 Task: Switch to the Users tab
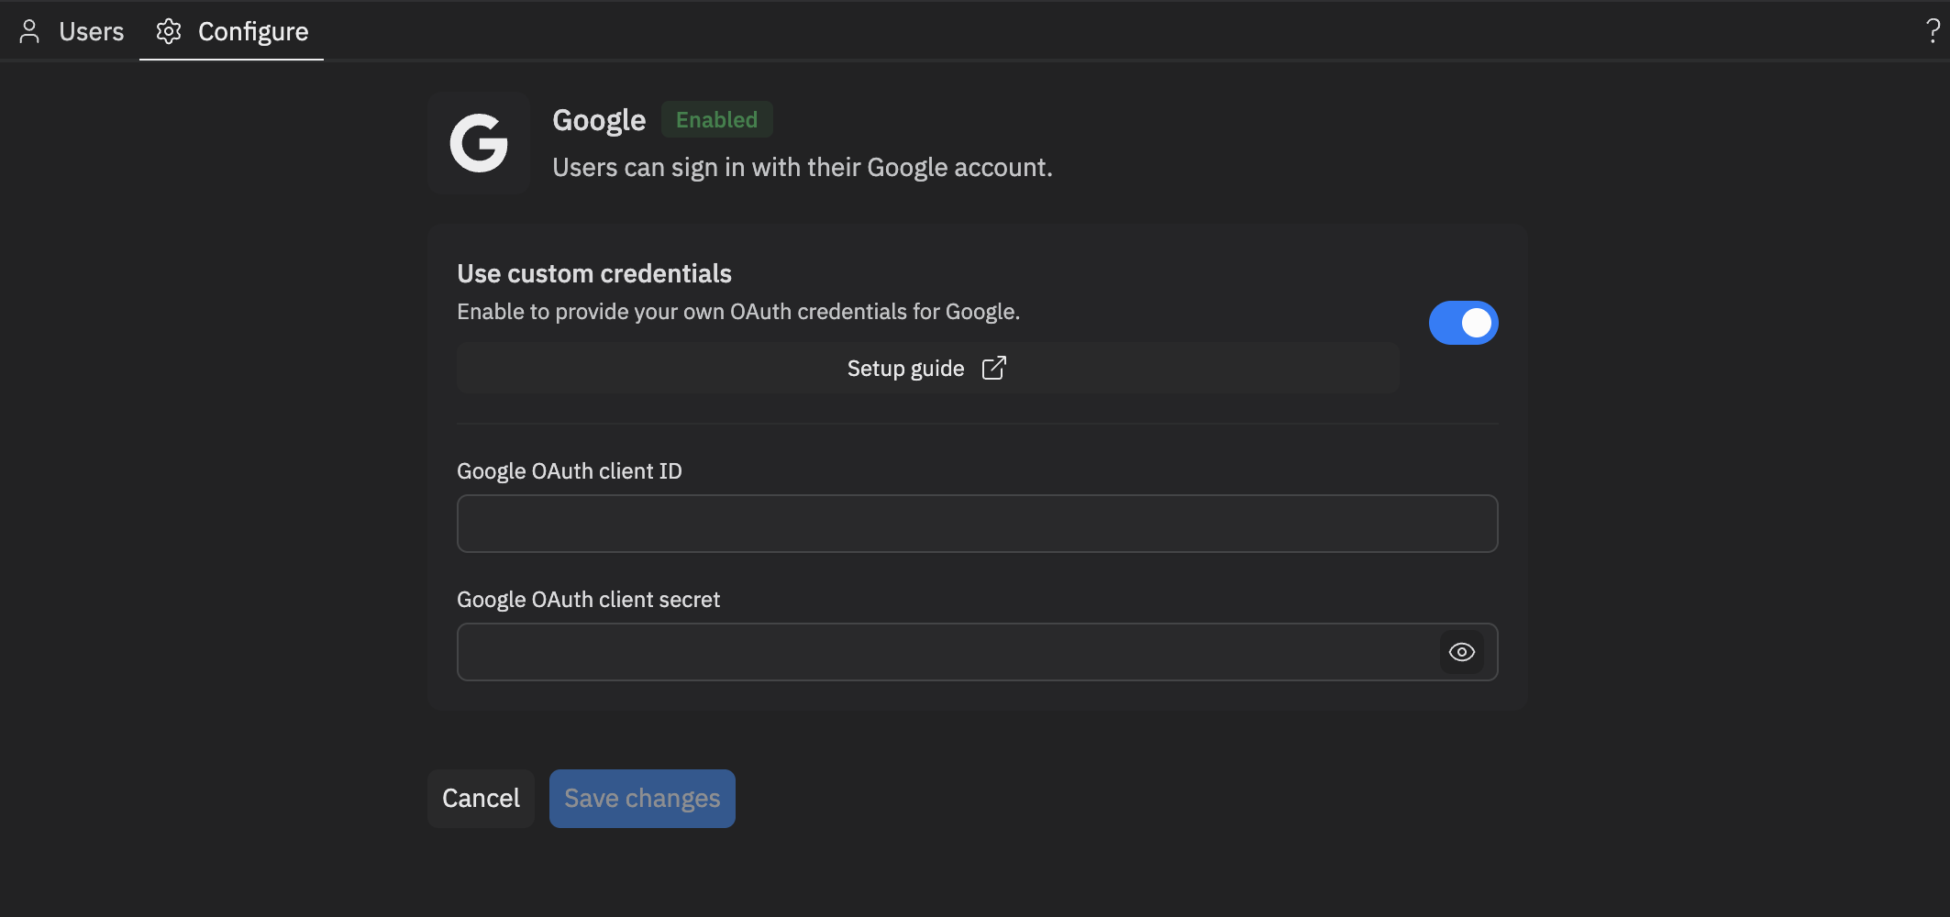pyautogui.click(x=91, y=30)
